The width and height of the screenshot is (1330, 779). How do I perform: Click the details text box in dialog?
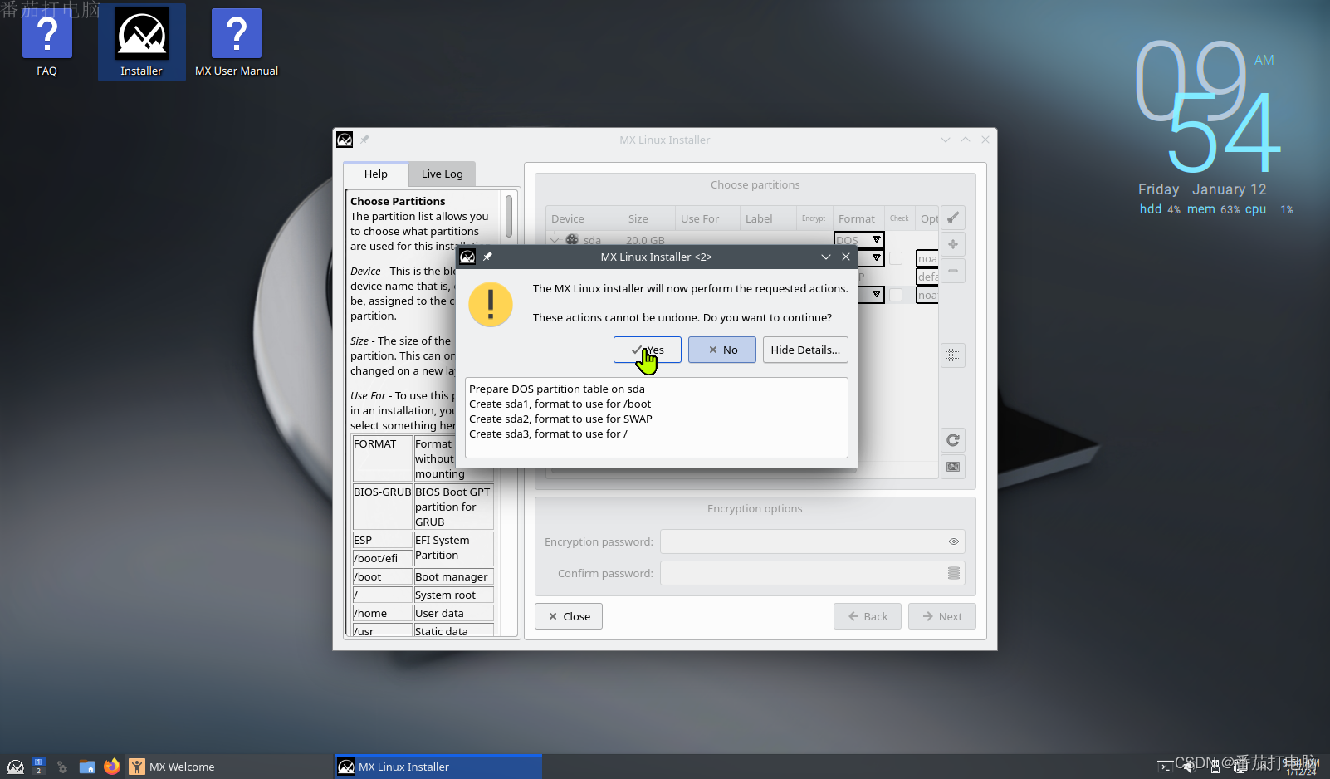(656, 418)
